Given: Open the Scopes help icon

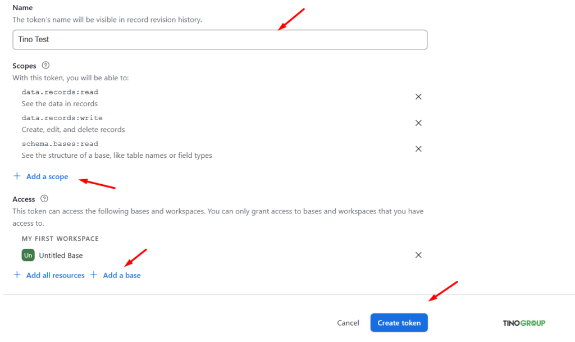Looking at the screenshot, I should pos(45,65).
